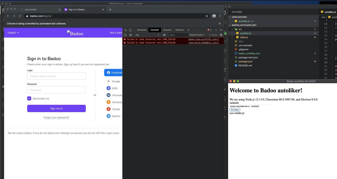
Task: Open the cookies Learn more link
Action: tap(112, 133)
